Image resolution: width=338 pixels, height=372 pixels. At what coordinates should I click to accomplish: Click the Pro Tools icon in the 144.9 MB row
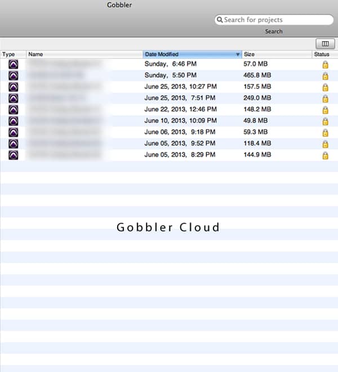coord(14,155)
